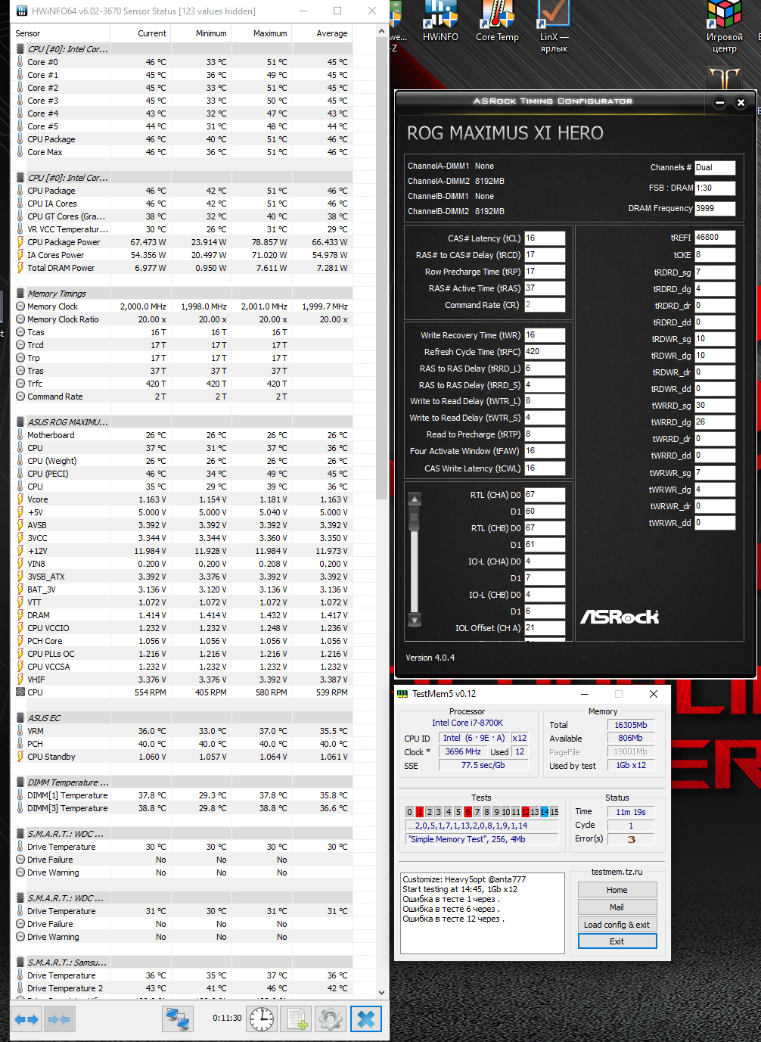Viewport: 761px width, 1042px height.
Task: Click failed test 6 red box
Action: (467, 812)
